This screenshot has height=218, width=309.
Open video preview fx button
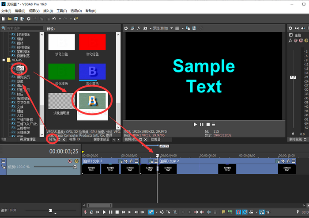[139, 28]
